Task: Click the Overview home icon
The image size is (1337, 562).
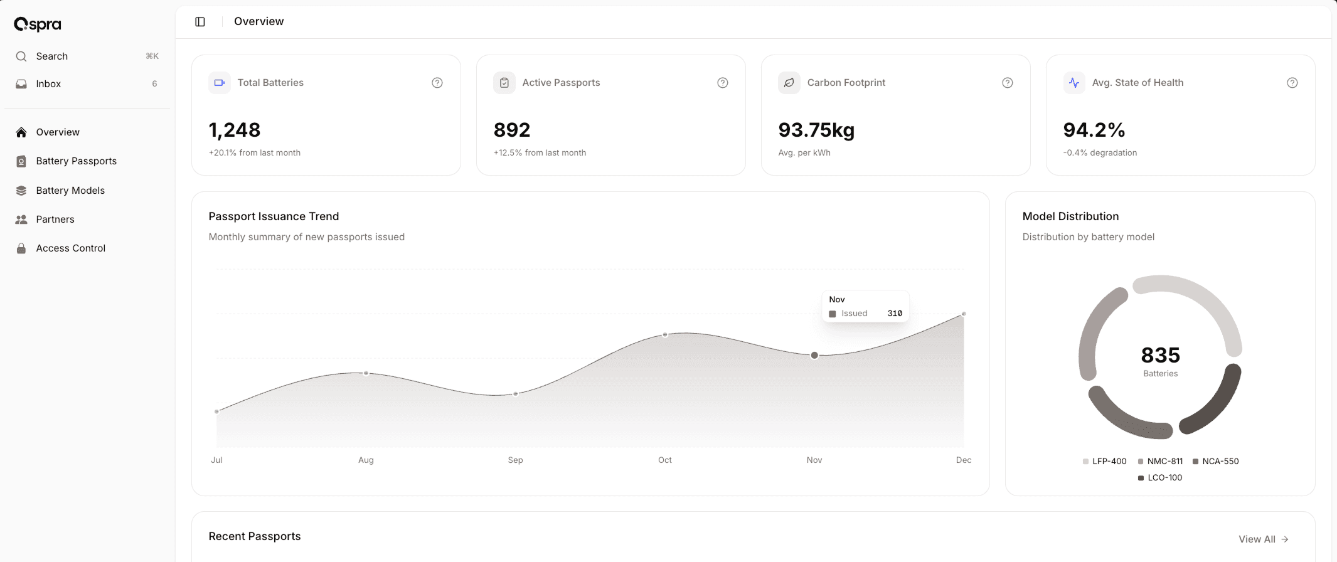Action: pyautogui.click(x=21, y=132)
